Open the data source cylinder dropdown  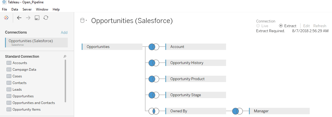click(84, 21)
